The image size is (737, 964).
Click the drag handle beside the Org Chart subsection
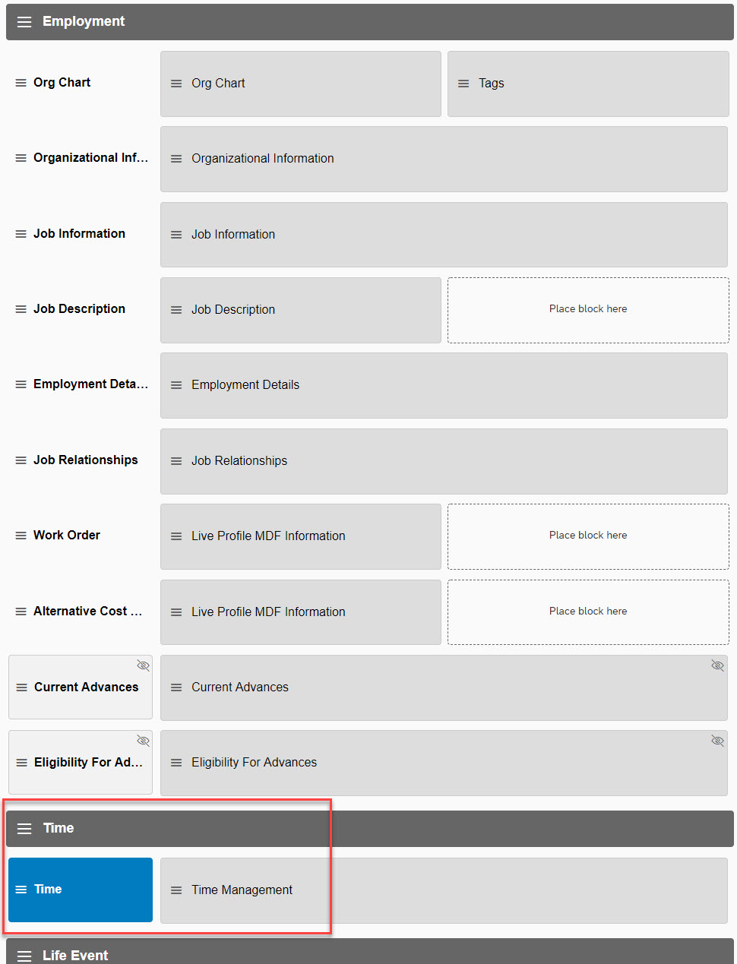(21, 83)
